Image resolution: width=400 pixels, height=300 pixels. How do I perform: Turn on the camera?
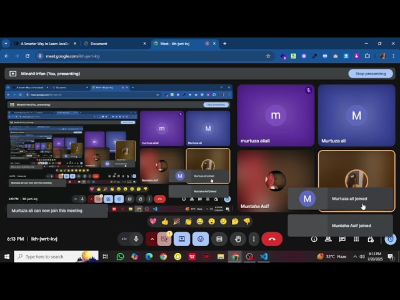coord(165,239)
